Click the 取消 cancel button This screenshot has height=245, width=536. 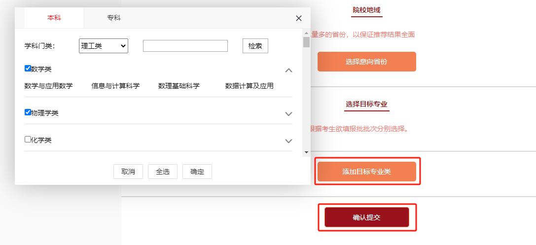[x=128, y=172]
